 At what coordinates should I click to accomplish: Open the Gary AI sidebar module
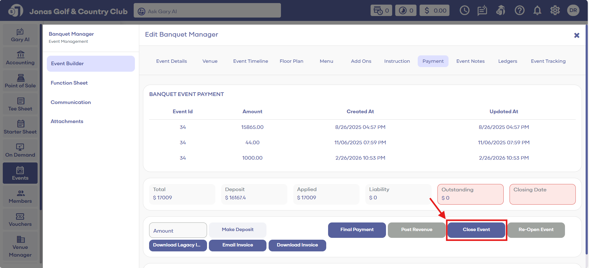tap(20, 35)
